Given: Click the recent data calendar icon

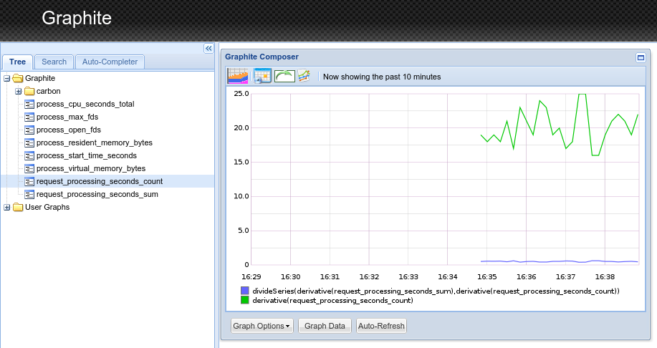Looking at the screenshot, I should pyautogui.click(x=262, y=76).
